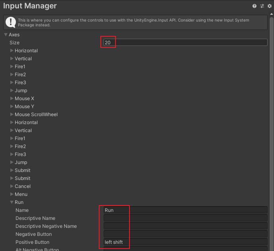Click the Input Manager title text

point(30,6)
